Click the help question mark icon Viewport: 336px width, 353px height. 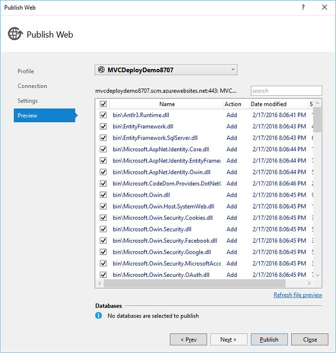coord(303,7)
